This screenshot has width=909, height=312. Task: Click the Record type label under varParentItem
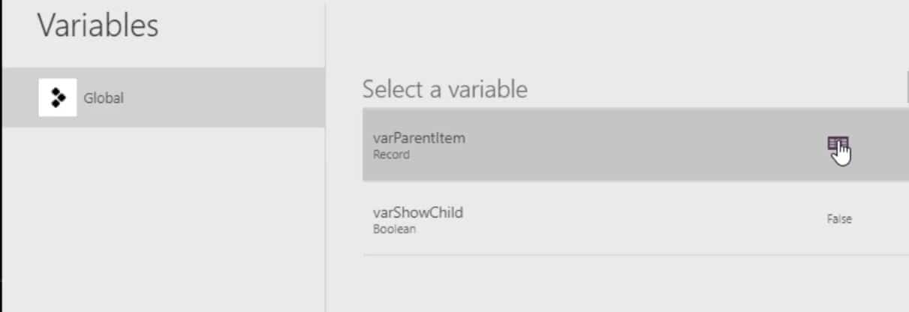click(391, 155)
